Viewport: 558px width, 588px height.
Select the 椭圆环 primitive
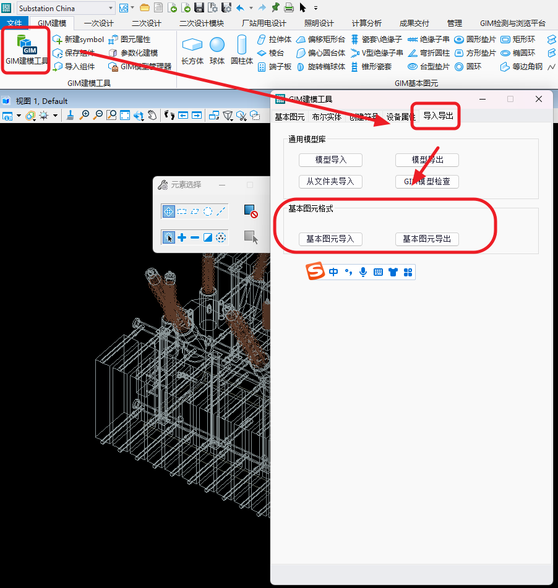point(518,53)
